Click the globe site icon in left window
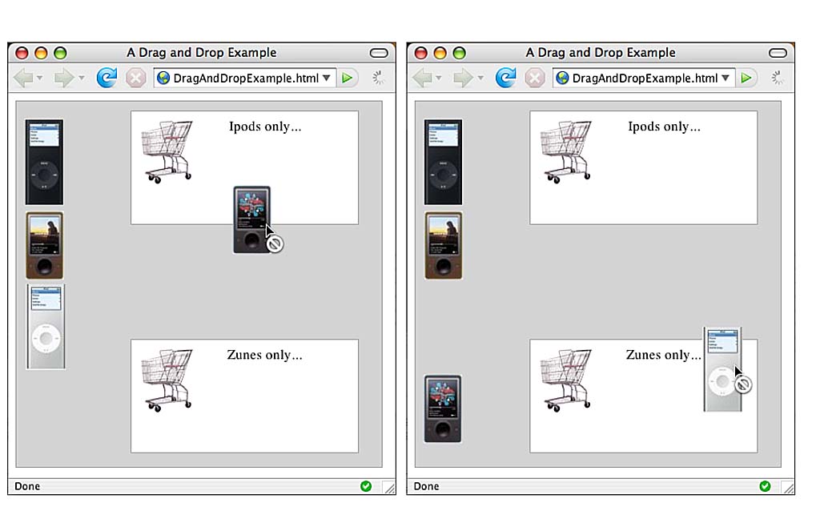 point(163,78)
